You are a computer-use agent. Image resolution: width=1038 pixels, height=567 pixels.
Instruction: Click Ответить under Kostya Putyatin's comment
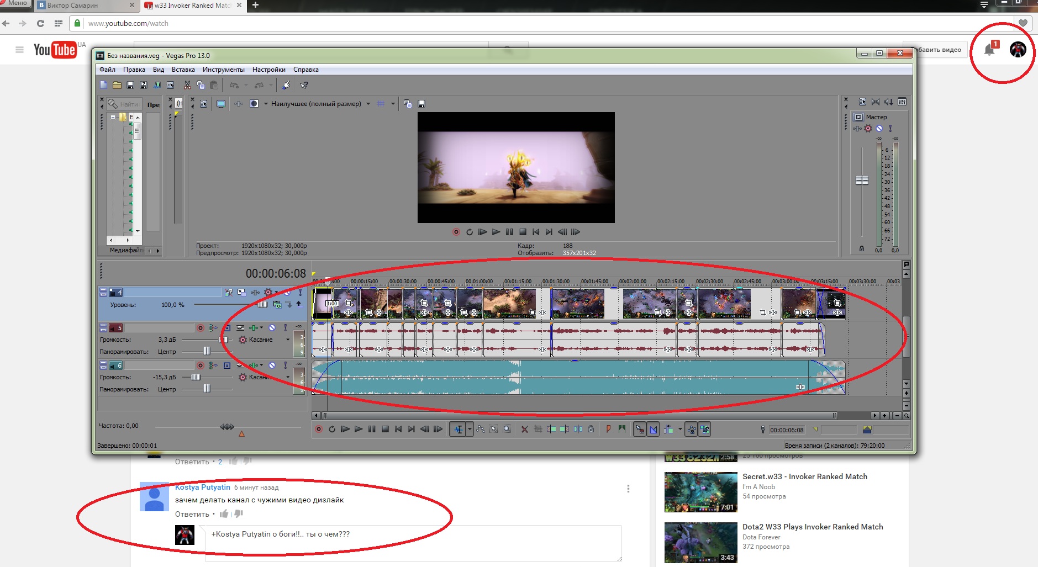point(192,514)
